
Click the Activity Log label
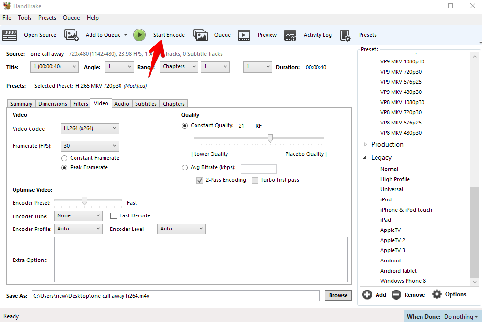[318, 35]
